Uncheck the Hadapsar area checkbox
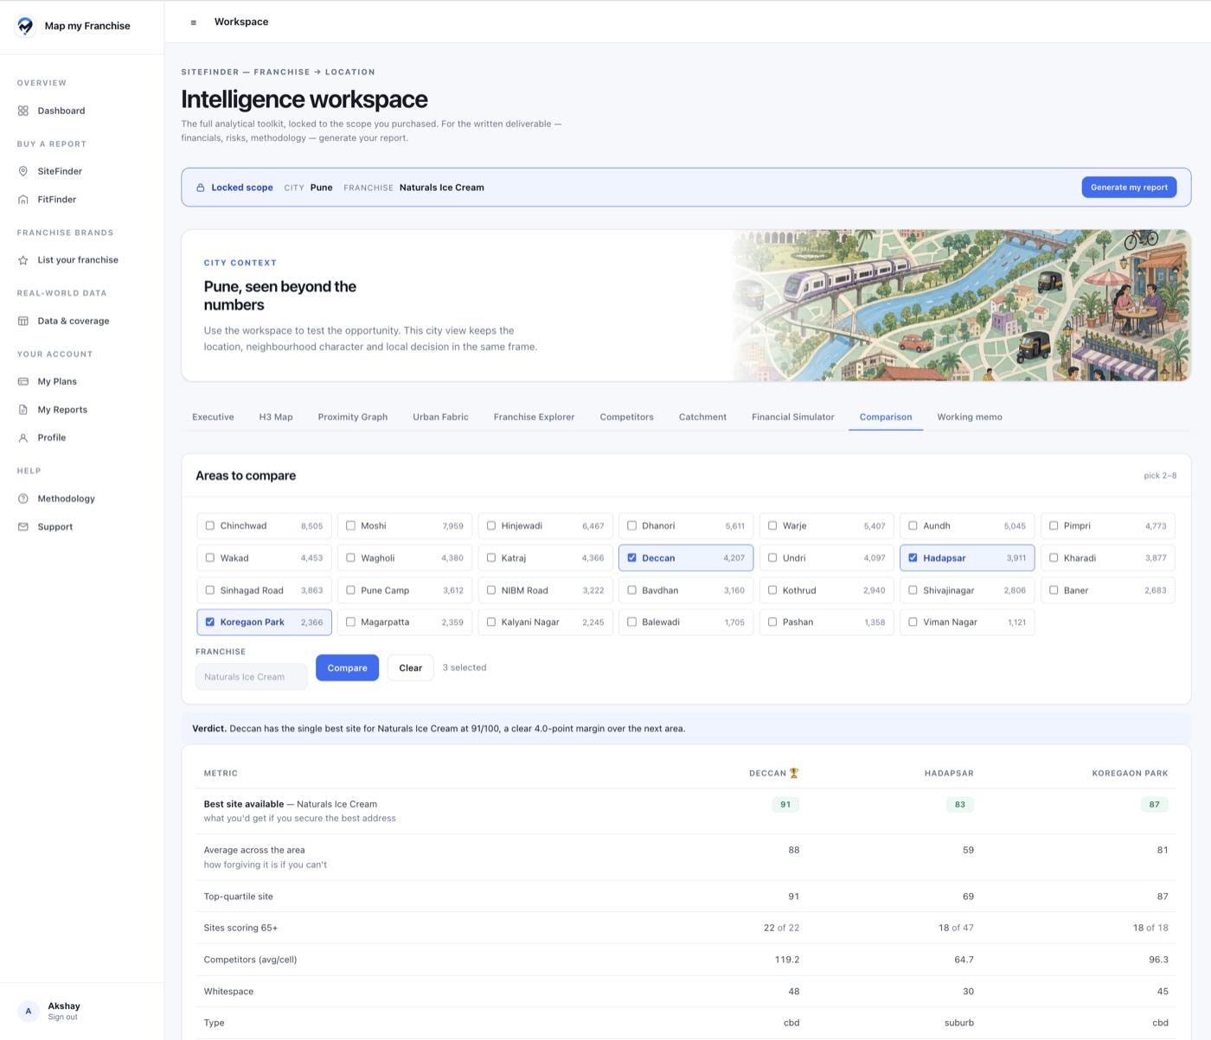 click(x=913, y=558)
